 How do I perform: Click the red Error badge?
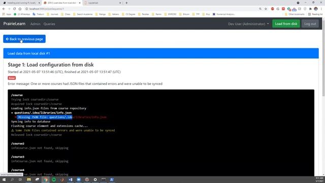point(12,78)
